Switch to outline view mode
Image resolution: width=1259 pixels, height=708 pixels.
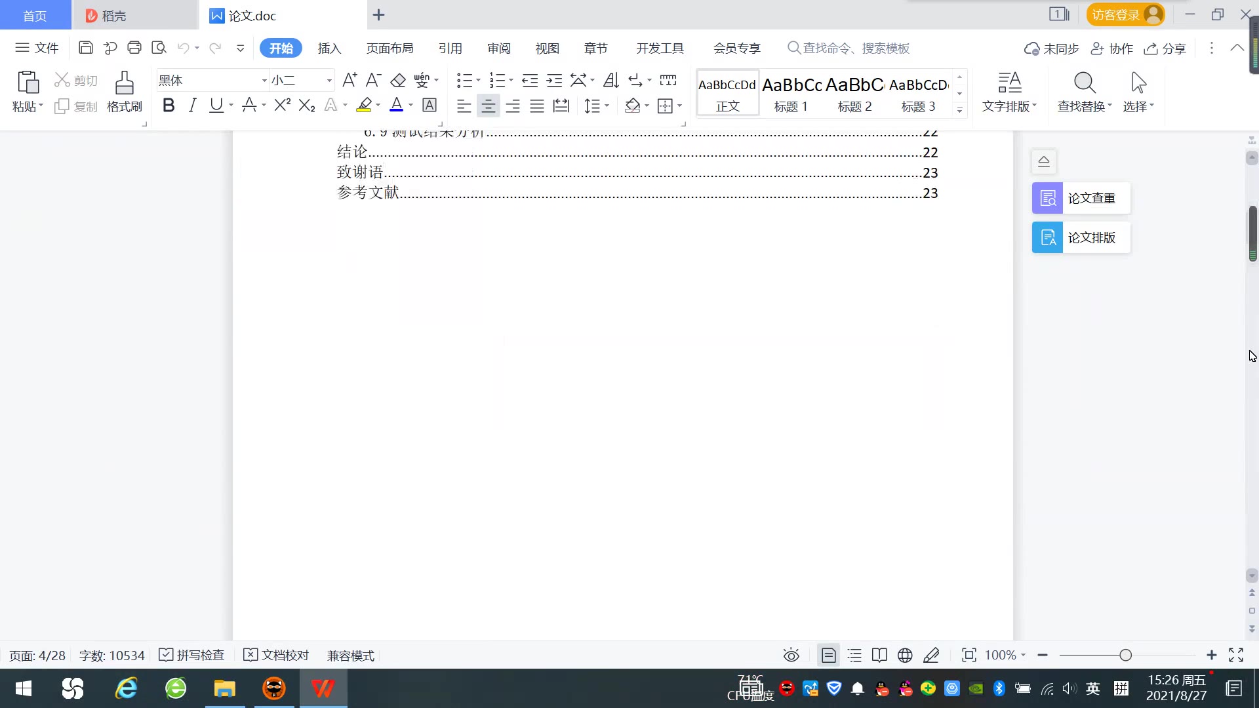point(854,655)
